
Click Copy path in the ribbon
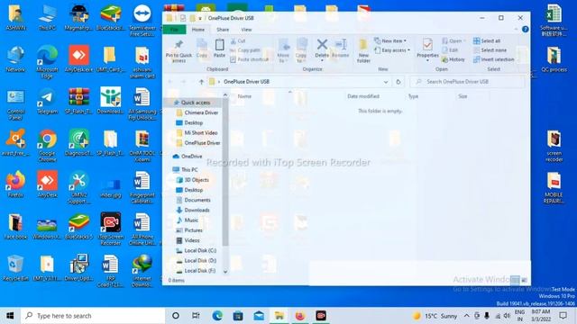click(245, 50)
